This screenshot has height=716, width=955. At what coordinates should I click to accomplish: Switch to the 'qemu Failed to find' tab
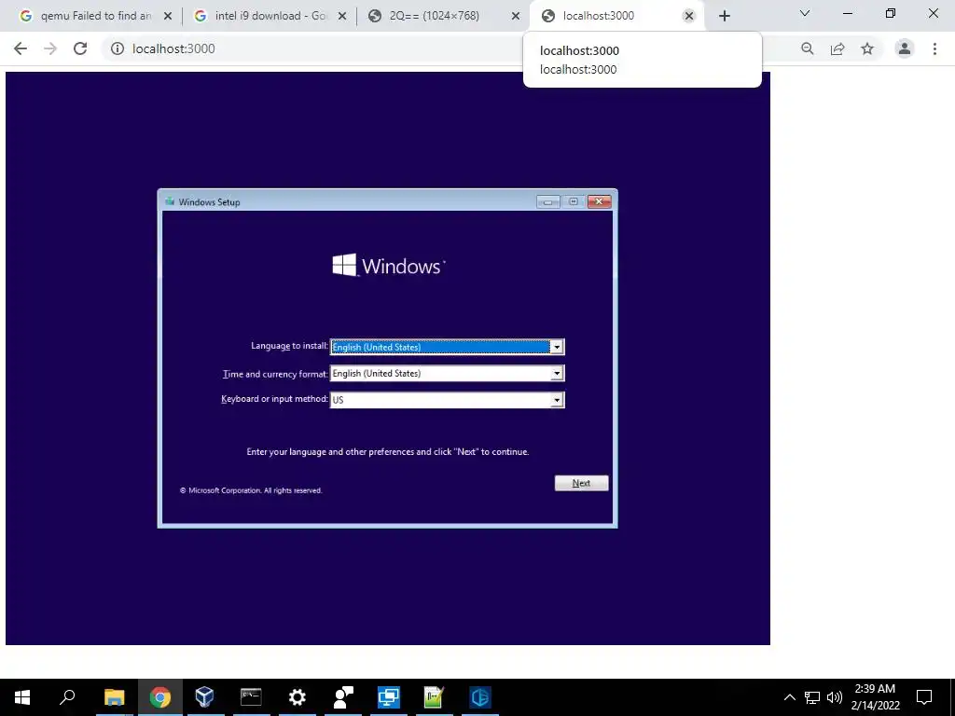tap(94, 16)
